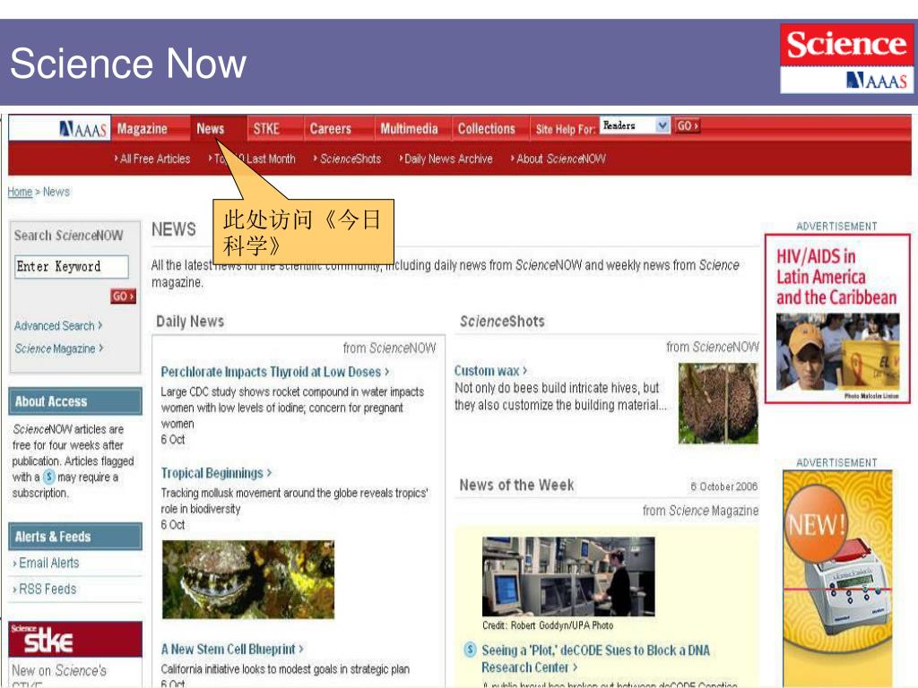Image resolution: width=918 pixels, height=688 pixels.
Task: Click the subscription S icon in About Access text
Action: pyautogui.click(x=49, y=477)
